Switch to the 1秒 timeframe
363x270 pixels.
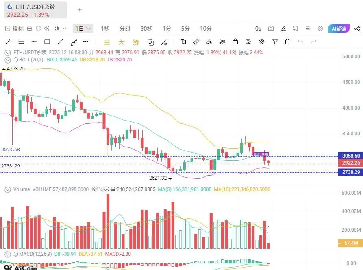point(105,29)
